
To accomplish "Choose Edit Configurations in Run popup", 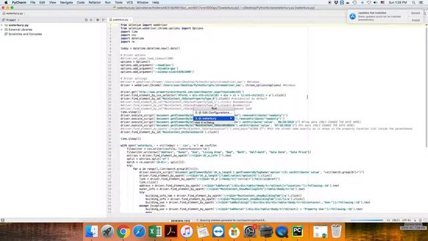I will pos(213,112).
